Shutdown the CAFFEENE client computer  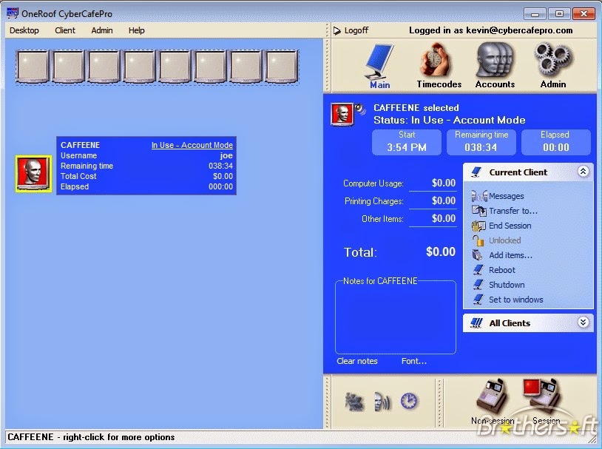[507, 285]
